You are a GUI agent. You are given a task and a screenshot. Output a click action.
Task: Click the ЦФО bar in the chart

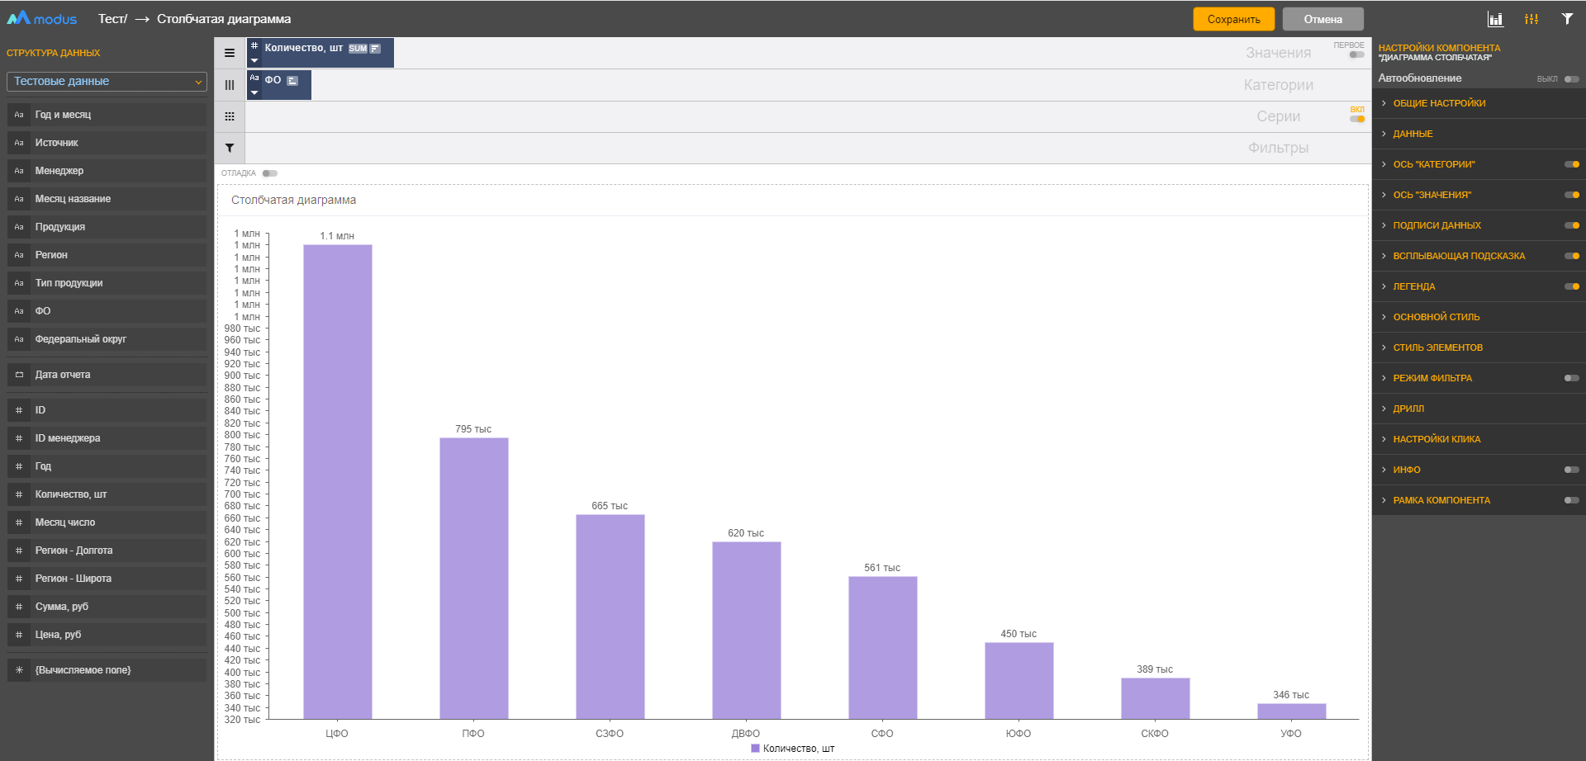pos(337,481)
